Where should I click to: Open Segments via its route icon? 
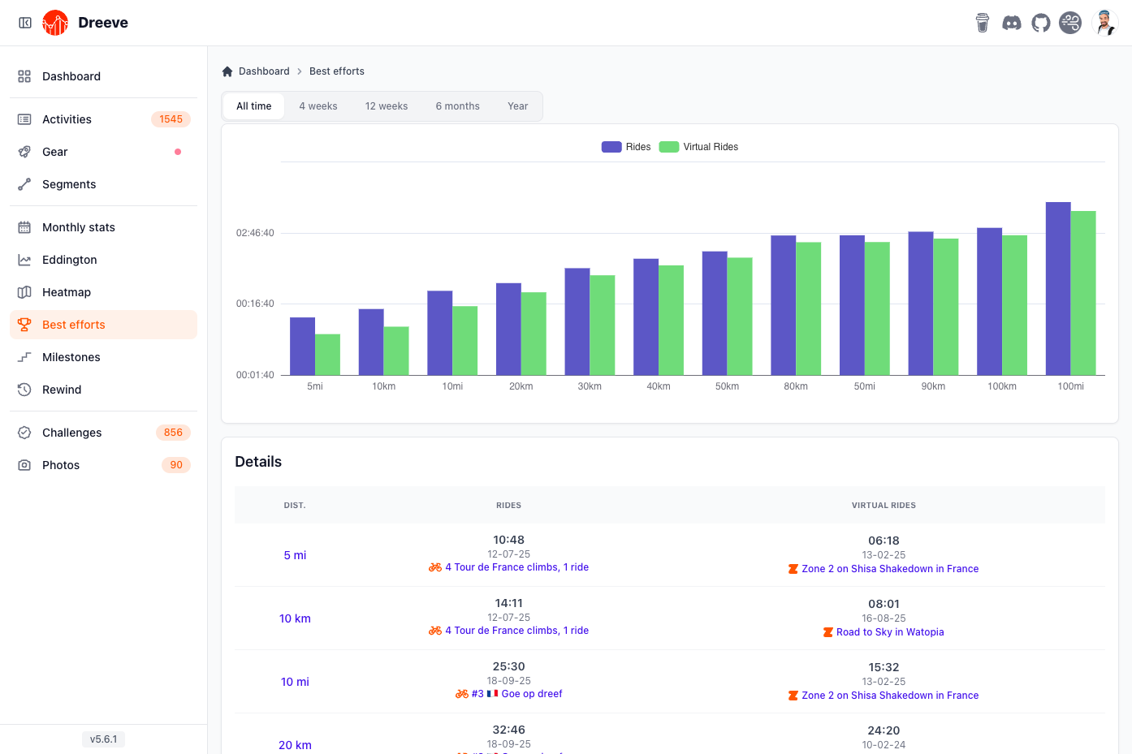[x=24, y=184]
